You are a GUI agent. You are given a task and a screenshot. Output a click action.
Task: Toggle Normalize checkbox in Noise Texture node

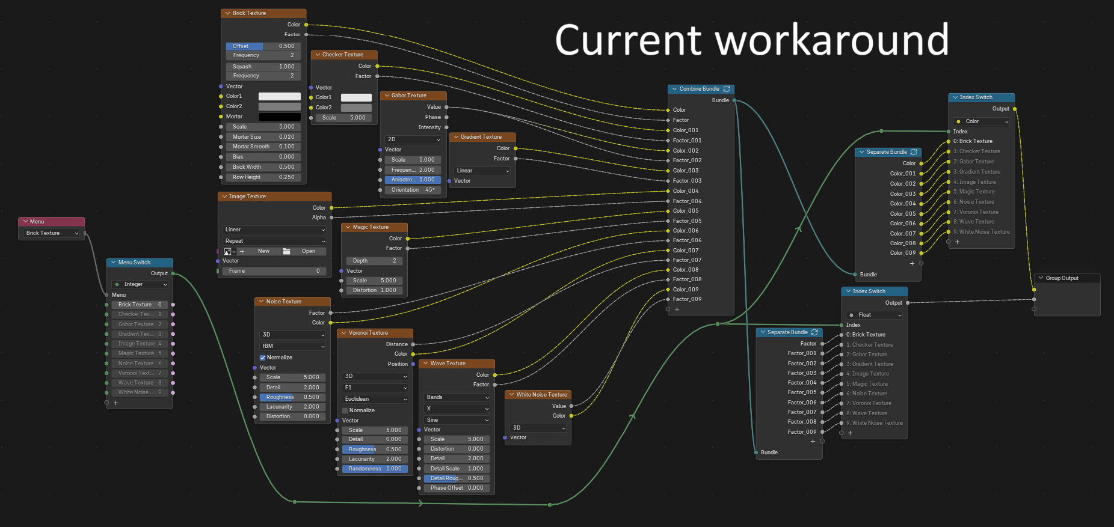click(263, 358)
